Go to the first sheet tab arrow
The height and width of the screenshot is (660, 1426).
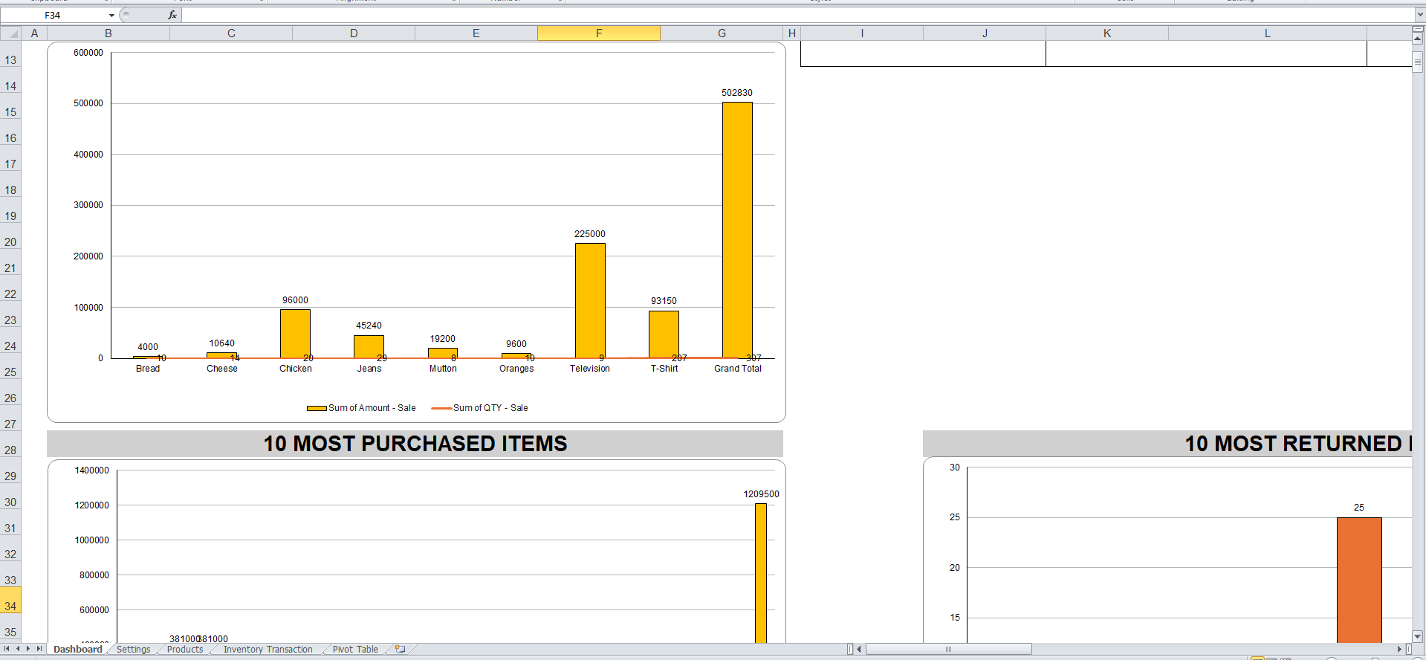[7, 649]
